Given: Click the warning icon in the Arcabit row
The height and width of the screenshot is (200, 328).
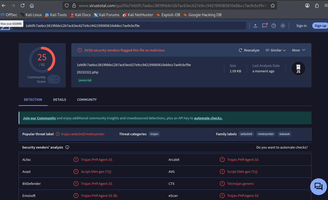Looking at the screenshot, I should (222, 160).
